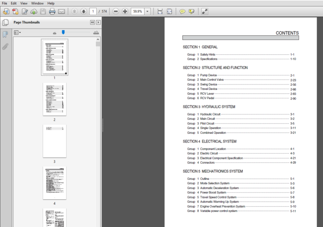
Task: Click the page number input field
Action: [x=93, y=11]
